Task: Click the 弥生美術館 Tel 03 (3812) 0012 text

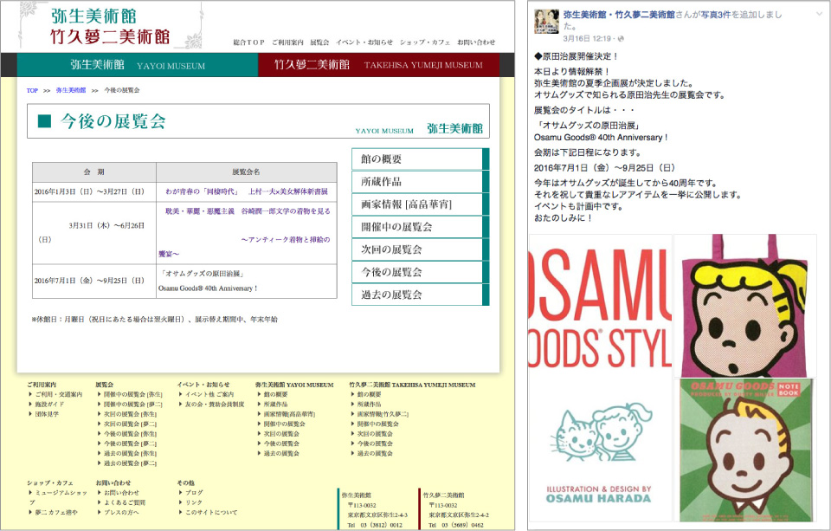Action: pos(375,525)
